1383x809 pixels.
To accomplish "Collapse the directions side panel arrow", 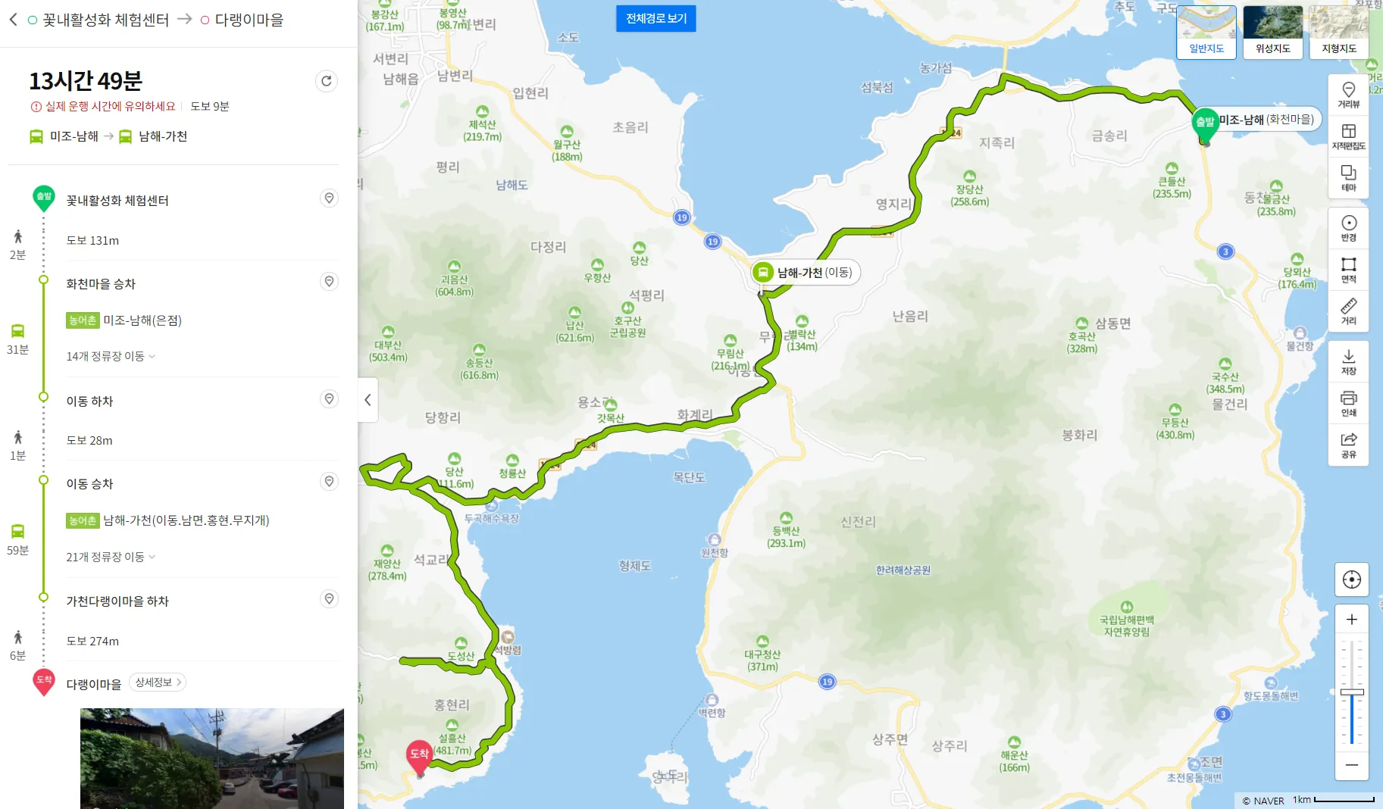I will click(368, 400).
